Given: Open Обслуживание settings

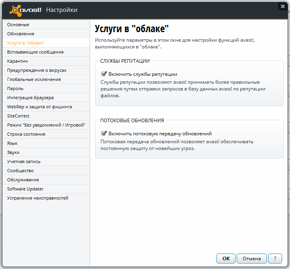Looking at the screenshot, I should pyautogui.click(x=46, y=180).
